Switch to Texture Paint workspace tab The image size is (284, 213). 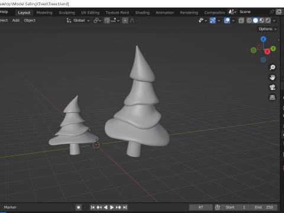click(x=117, y=12)
